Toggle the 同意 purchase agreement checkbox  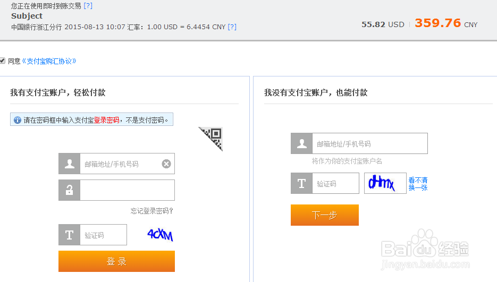pos(3,61)
